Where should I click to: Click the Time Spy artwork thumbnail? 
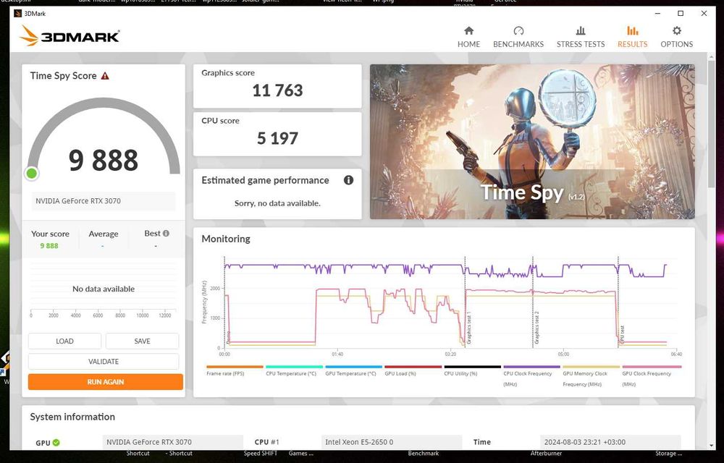[x=532, y=142]
